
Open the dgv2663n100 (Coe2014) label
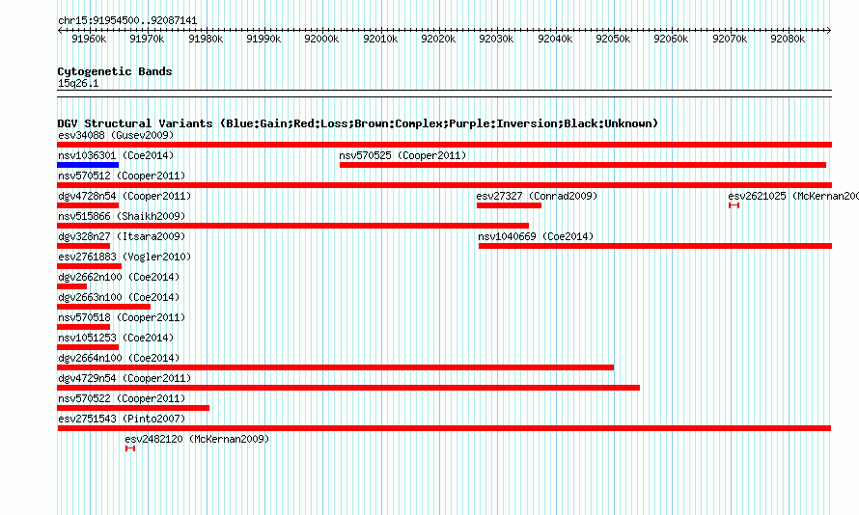(x=119, y=297)
